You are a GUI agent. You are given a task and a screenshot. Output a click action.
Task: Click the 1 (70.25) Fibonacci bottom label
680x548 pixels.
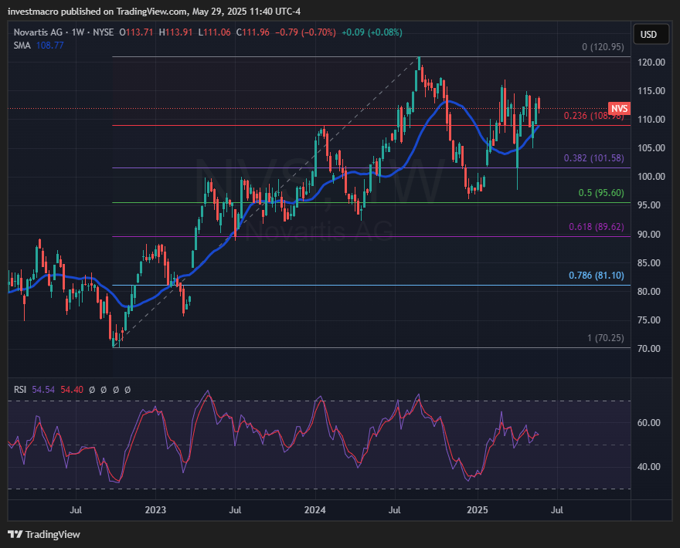(x=605, y=338)
